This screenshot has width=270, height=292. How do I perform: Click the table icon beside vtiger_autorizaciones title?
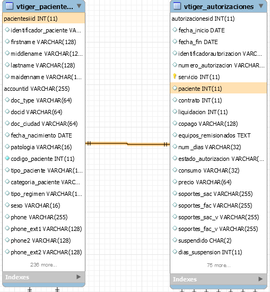click(x=177, y=6)
